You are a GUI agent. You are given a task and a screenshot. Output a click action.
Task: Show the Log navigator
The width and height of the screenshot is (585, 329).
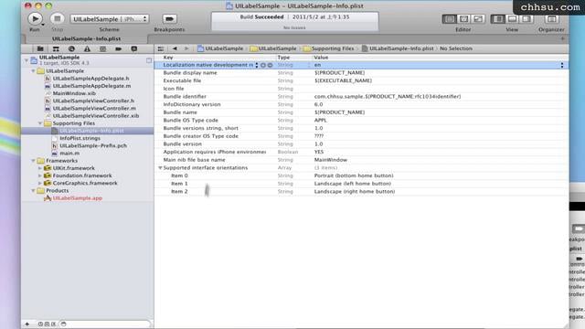(x=134, y=48)
